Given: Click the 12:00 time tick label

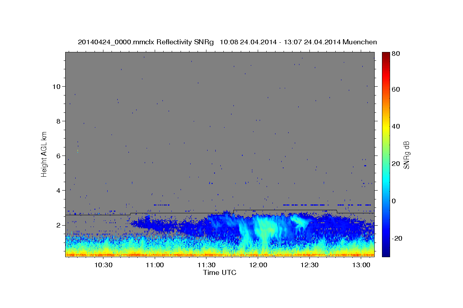Looking at the screenshot, I should coord(258,265).
